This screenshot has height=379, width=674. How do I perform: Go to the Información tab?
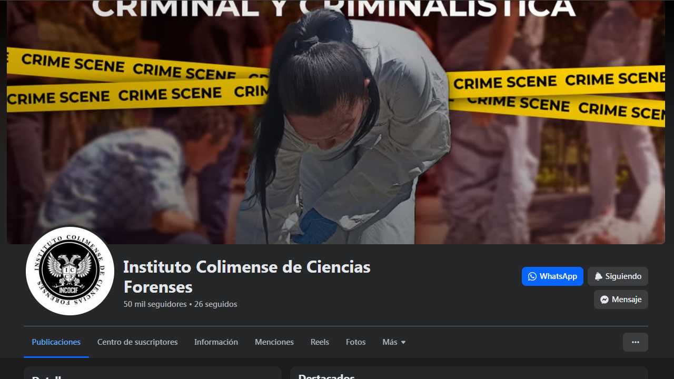point(216,342)
